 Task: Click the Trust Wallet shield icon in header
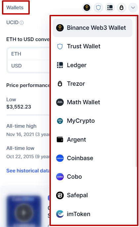click(98, 7)
